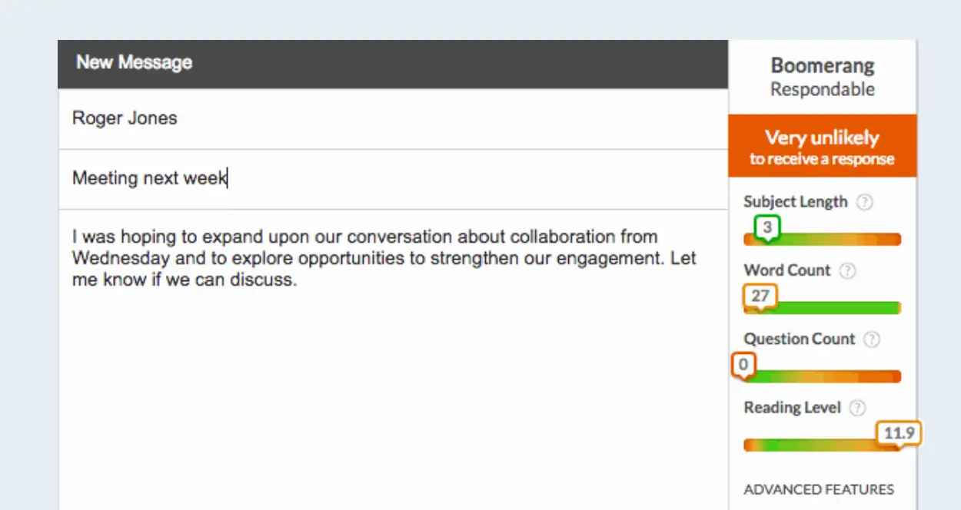Click the help icon beside Question Count

point(872,339)
